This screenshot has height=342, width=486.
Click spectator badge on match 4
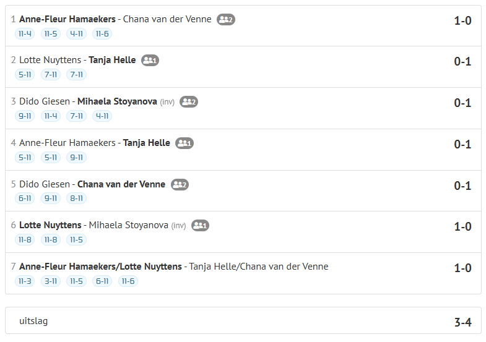coord(184,143)
